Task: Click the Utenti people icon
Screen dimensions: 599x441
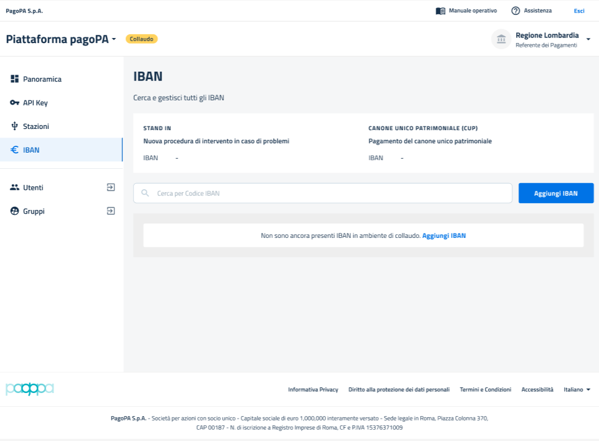Action: [15, 187]
